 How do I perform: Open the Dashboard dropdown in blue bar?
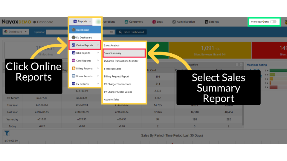coord(16,32)
